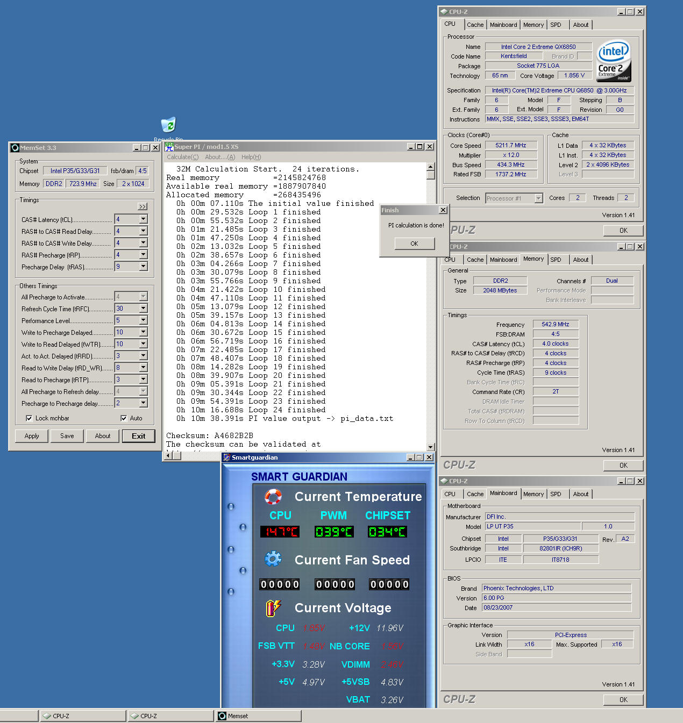
Task: Click the MemSet memory speed 723.9 Mhz field
Action: point(83,184)
